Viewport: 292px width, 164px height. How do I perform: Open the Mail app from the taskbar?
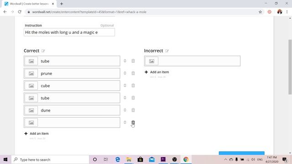152,159
